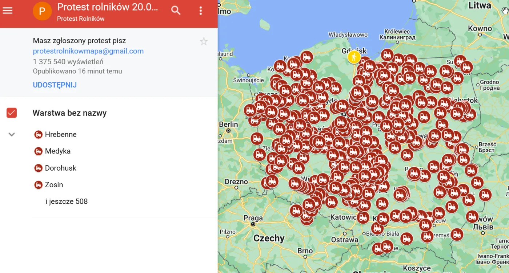Open the map search tool
Viewport: 509px width, 273px height.
pos(176,11)
